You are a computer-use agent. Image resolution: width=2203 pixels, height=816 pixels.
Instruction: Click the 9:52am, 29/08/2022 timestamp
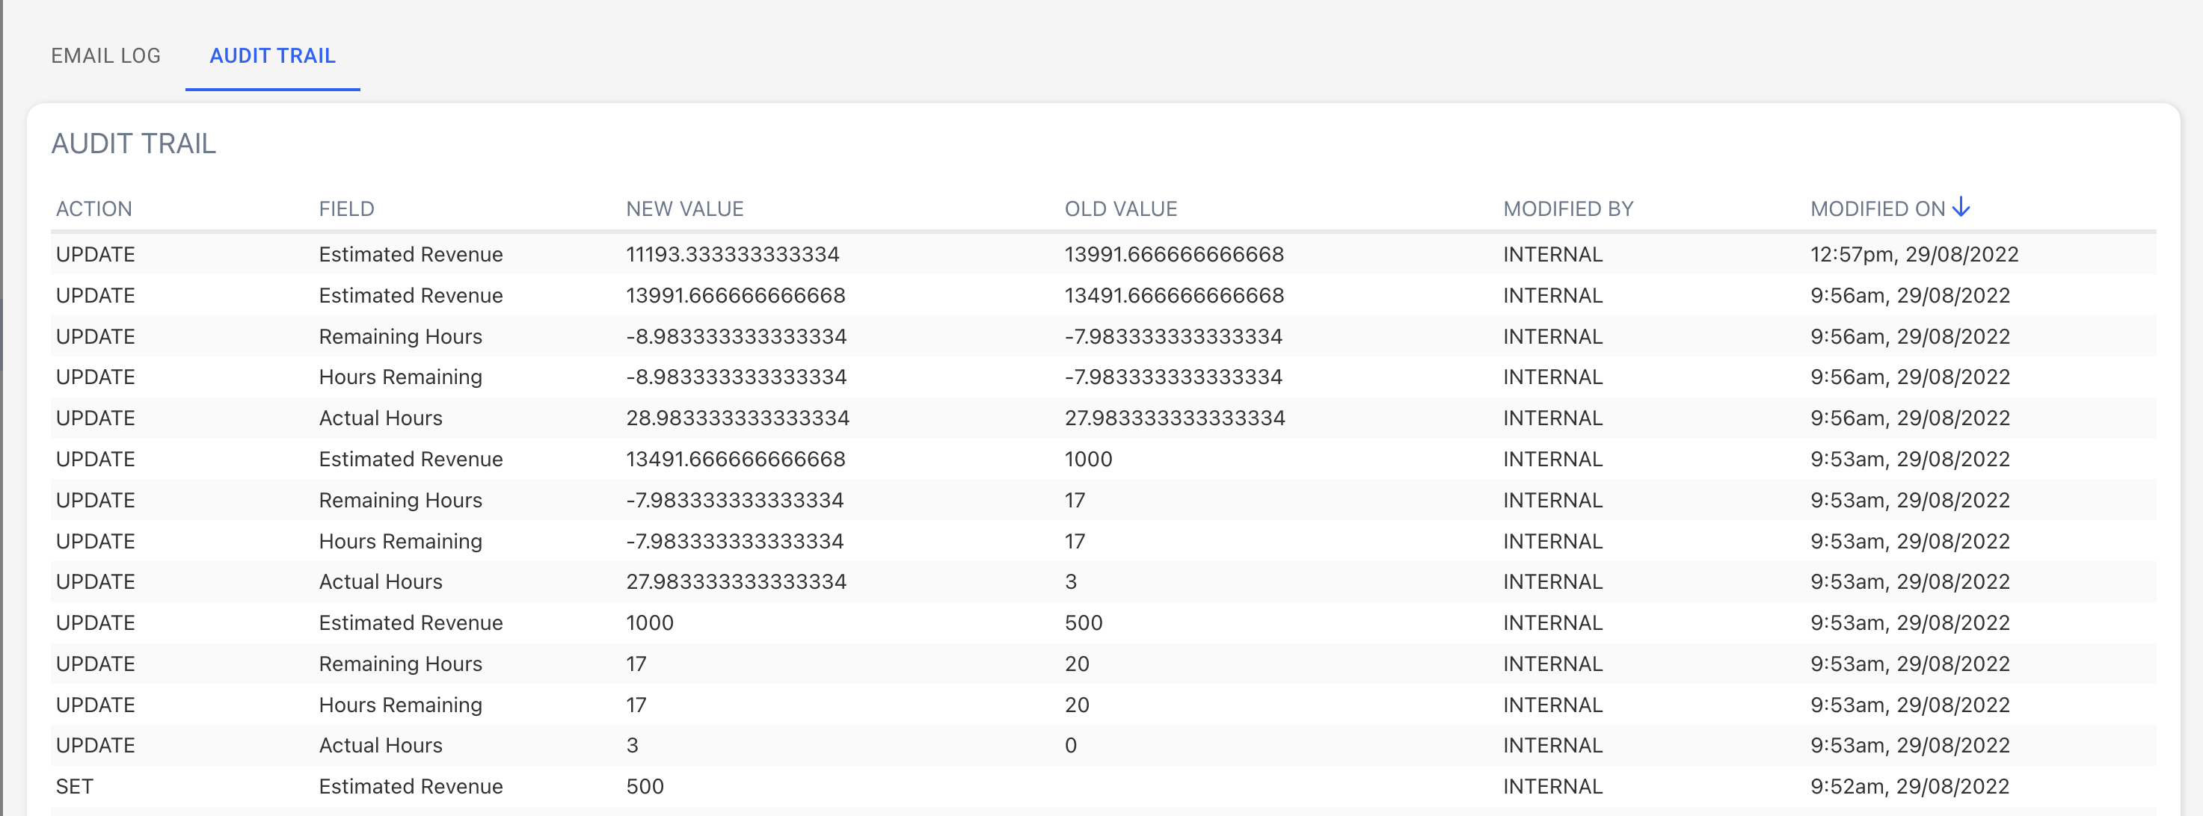click(x=1909, y=786)
